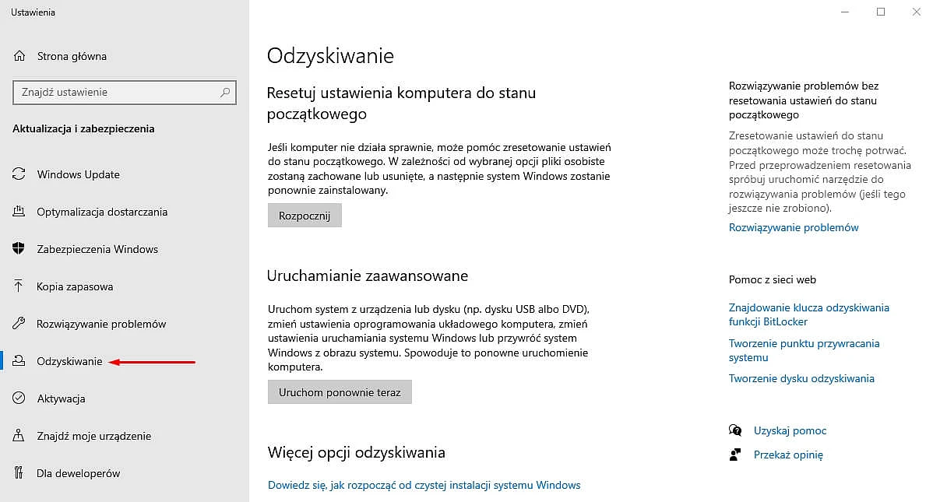Select Rozwiązywanie problemów in the sidebar

[x=101, y=324]
